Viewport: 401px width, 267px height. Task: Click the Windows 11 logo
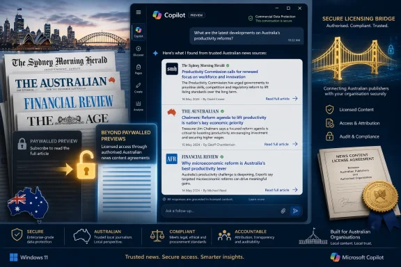tap(13, 257)
